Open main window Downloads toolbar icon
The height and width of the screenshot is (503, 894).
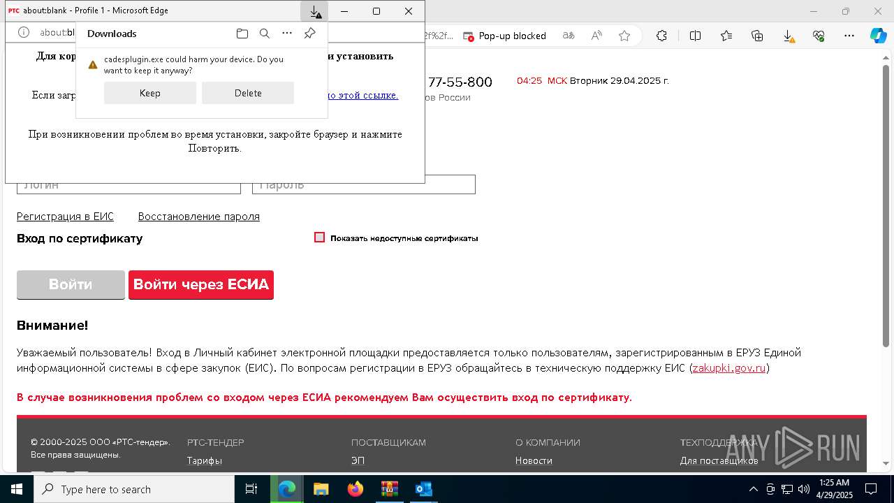pos(788,36)
